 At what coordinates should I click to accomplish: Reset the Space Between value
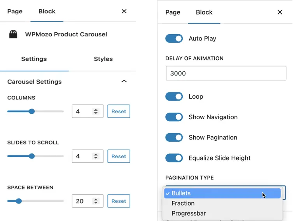[x=119, y=201]
